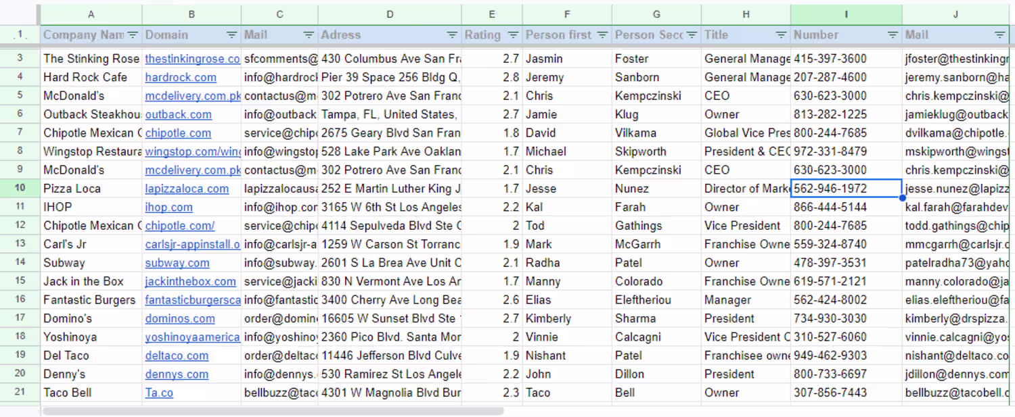
Task: Select row 10 header
Action: click(20, 189)
